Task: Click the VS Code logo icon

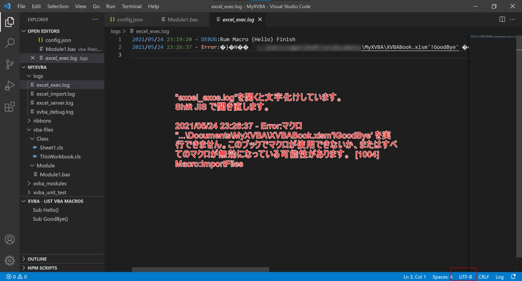Action: pyautogui.click(x=7, y=7)
